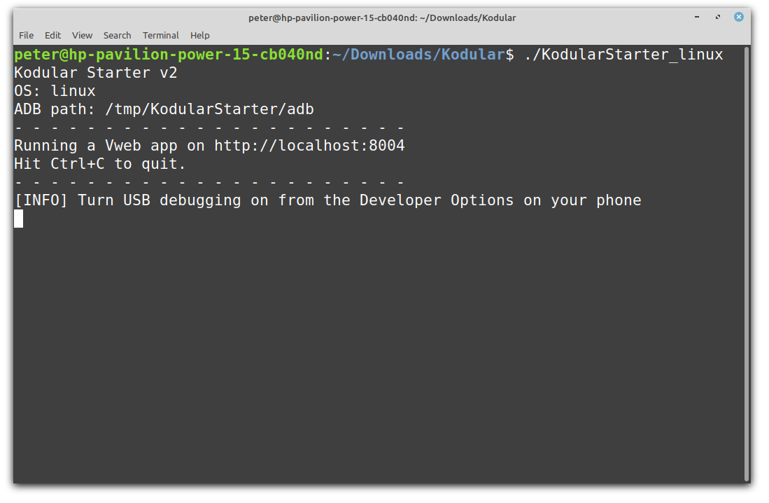Open the Terminal menu
769x503 pixels.
point(160,35)
